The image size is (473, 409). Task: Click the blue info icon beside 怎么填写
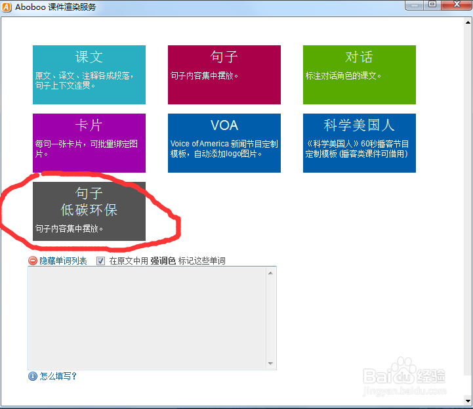[x=33, y=376]
